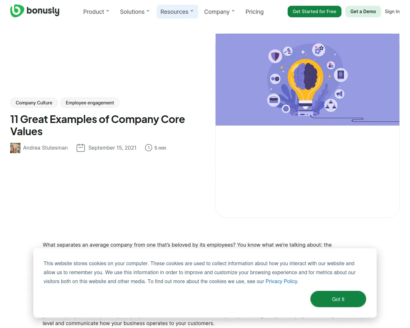Go to the Pricing page

[x=254, y=12]
